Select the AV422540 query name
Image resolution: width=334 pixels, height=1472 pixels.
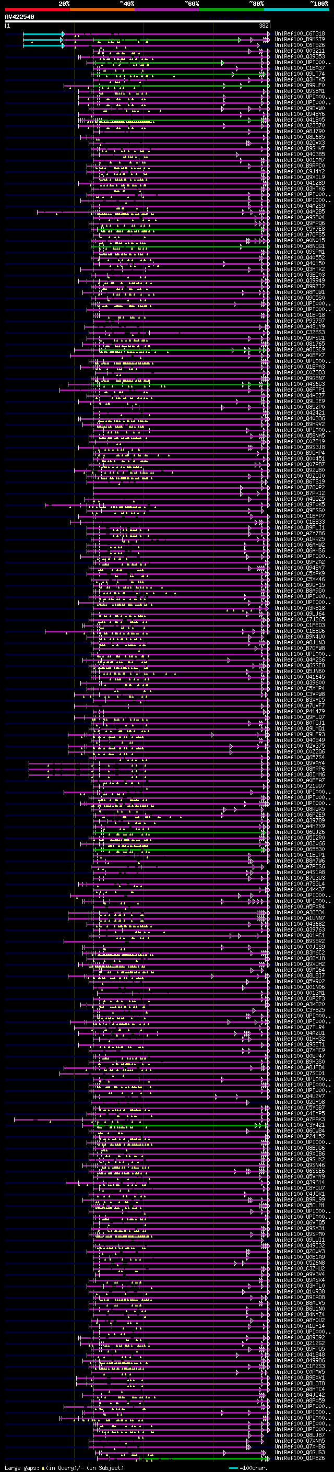(x=19, y=17)
